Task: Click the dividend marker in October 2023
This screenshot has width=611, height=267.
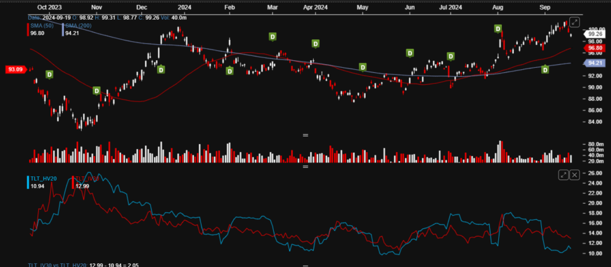Action: [50, 74]
